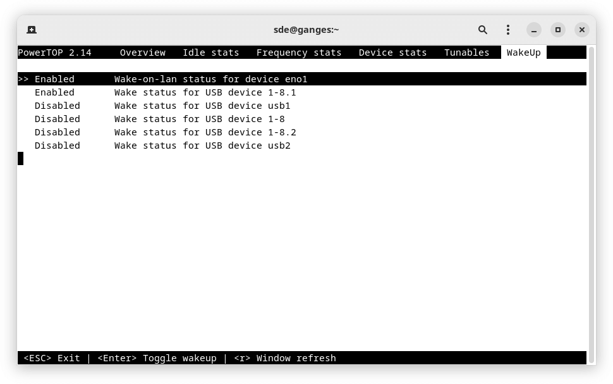Click Disabled status of USB 1-8 row

pyautogui.click(x=57, y=119)
